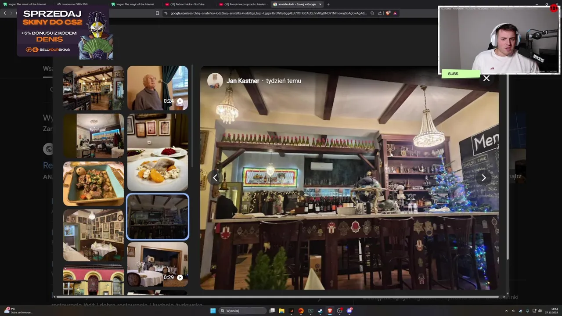Click the SUBS green label on webcam overlay
The image size is (562, 316).
(x=461, y=74)
